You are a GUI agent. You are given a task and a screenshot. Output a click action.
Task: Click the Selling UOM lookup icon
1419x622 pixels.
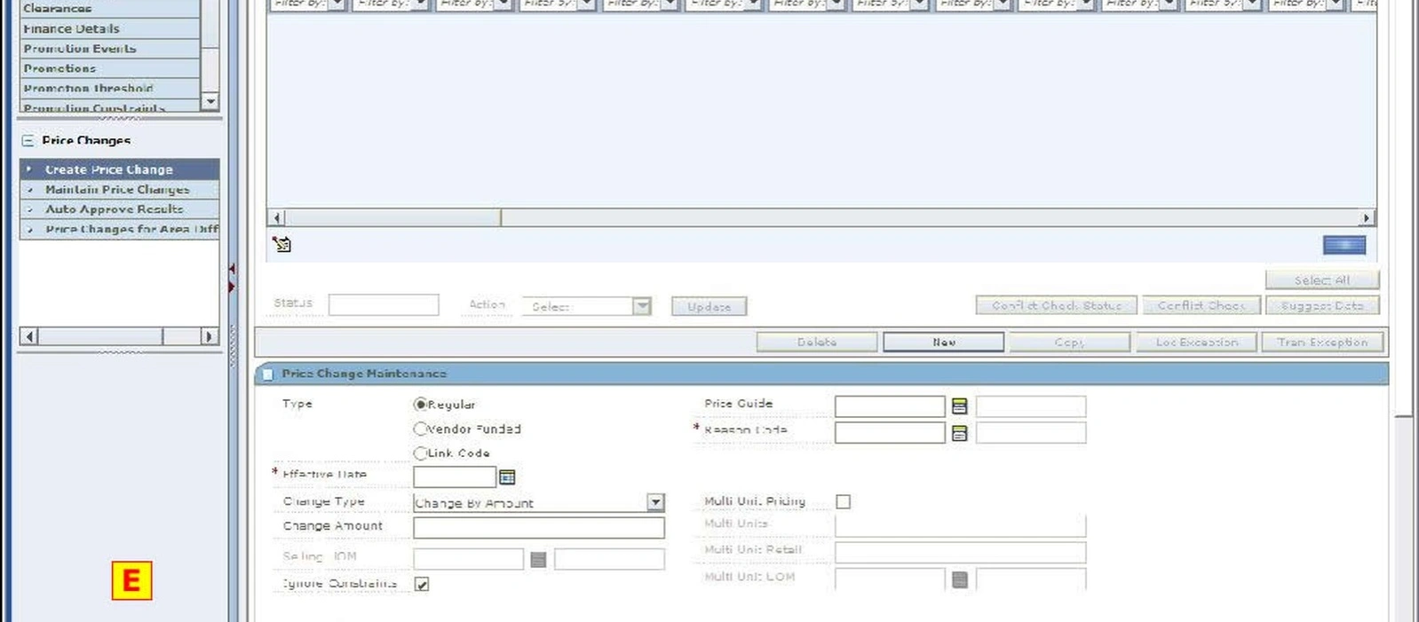point(538,559)
